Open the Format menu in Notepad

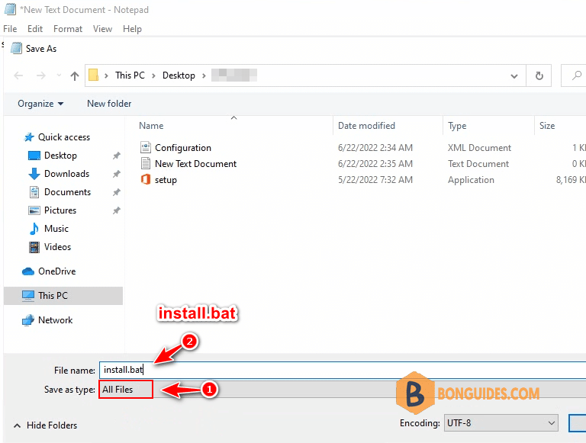click(x=68, y=29)
